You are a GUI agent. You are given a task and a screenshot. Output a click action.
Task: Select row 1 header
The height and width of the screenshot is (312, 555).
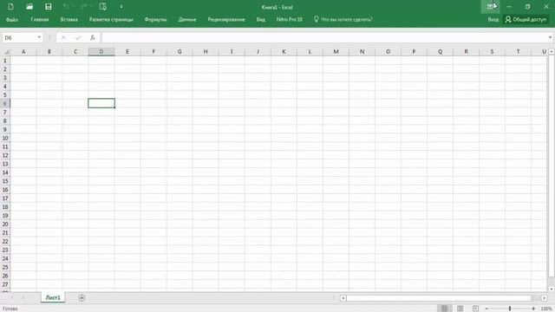click(5, 61)
